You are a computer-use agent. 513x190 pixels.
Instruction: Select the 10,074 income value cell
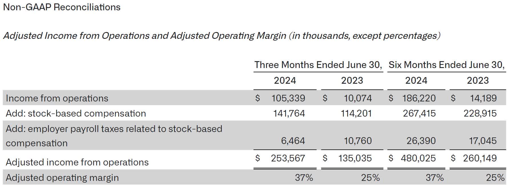[357, 98]
